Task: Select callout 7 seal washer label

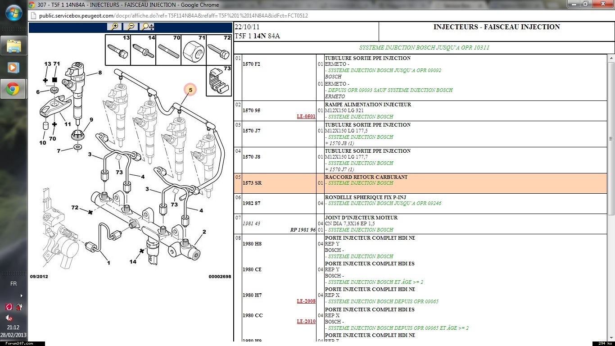Action: tap(59, 151)
